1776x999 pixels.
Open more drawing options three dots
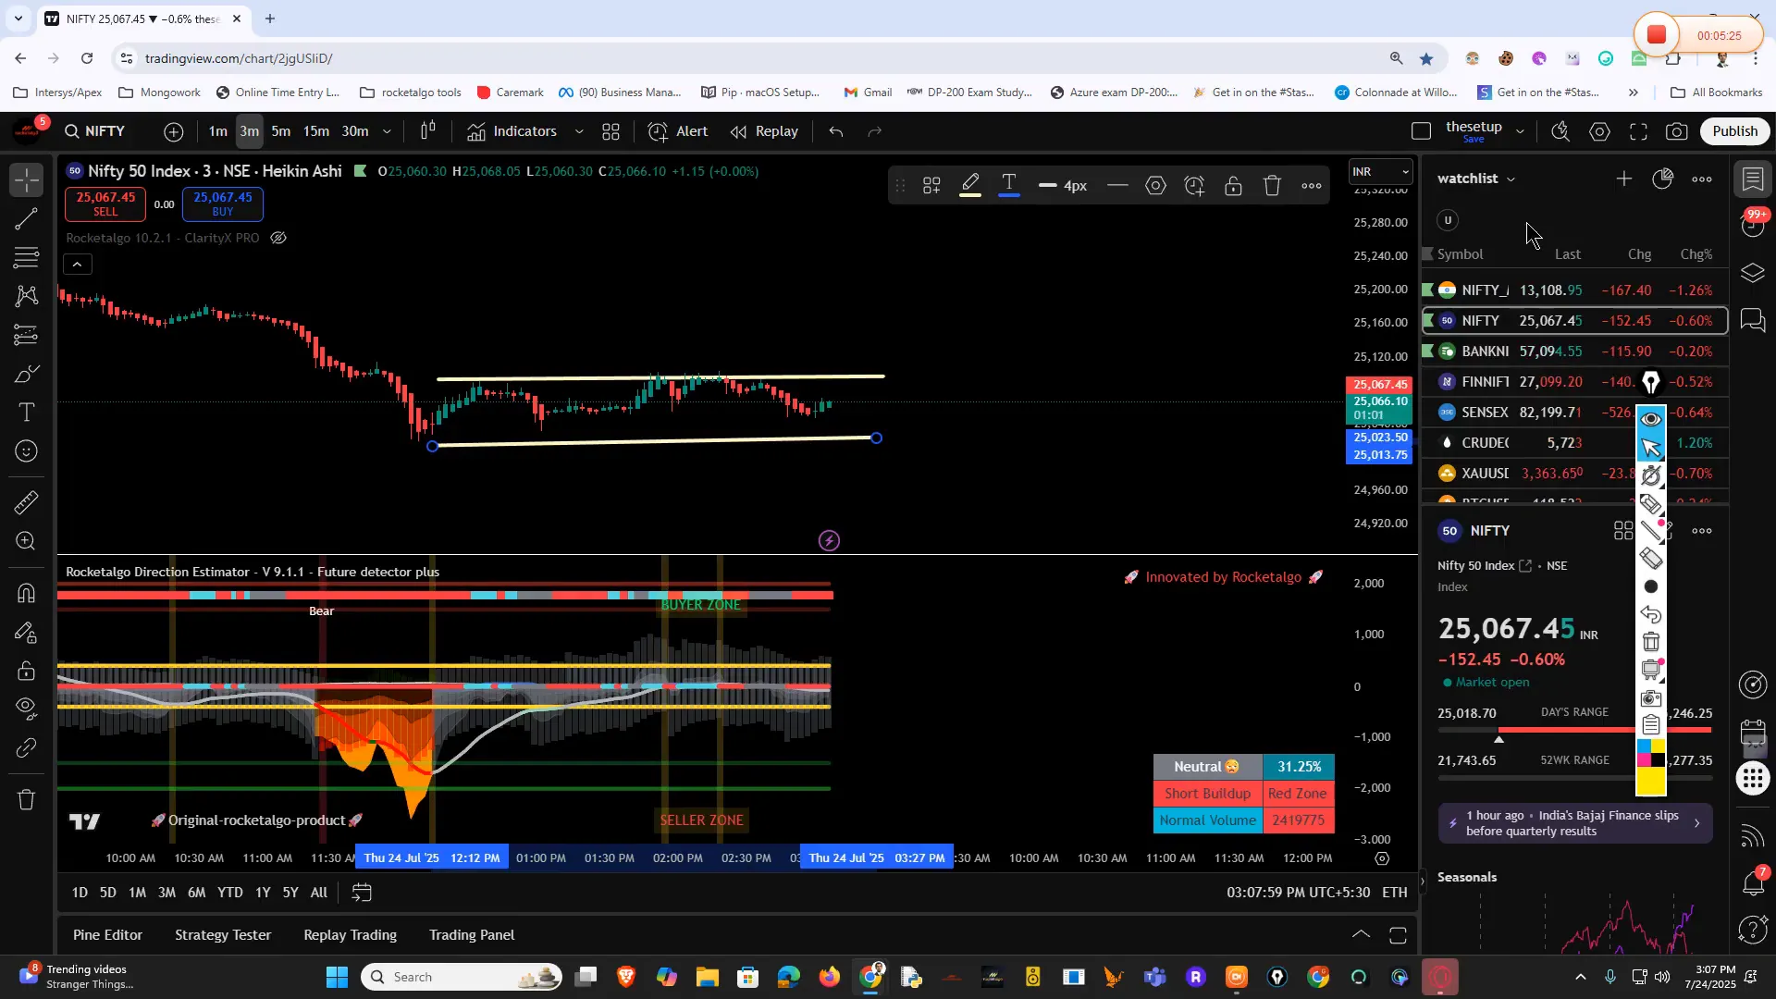pos(1311,186)
